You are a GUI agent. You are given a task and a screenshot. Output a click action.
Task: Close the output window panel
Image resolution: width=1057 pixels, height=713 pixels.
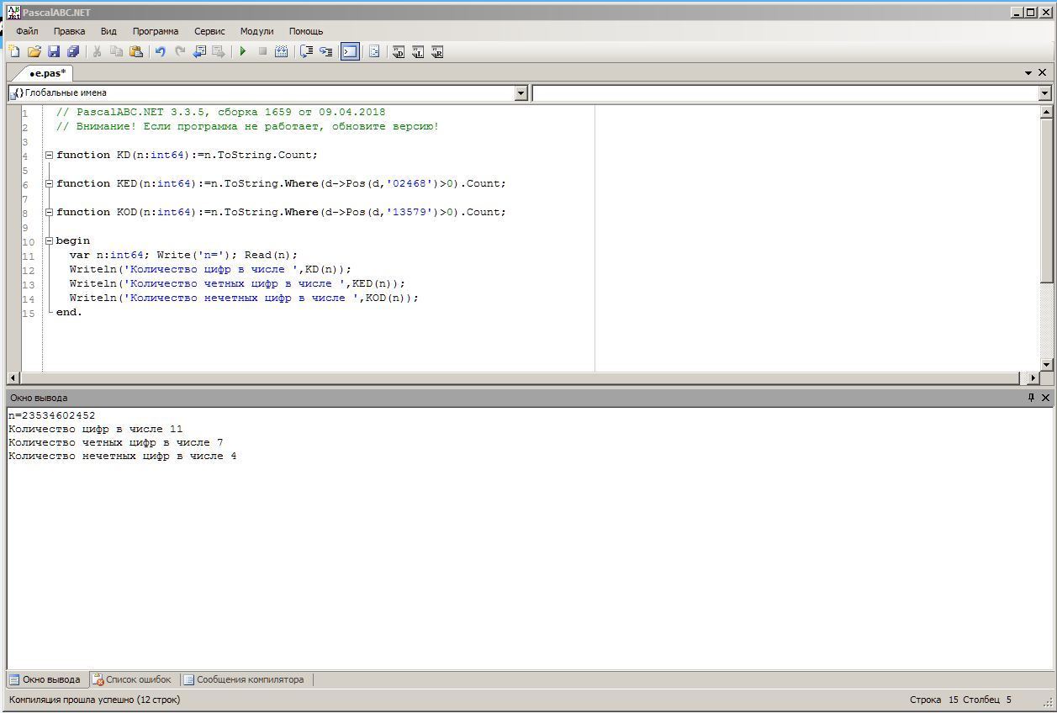tap(1046, 398)
